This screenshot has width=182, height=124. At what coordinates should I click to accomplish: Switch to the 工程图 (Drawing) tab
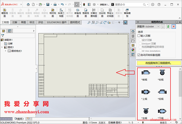[5, 22]
